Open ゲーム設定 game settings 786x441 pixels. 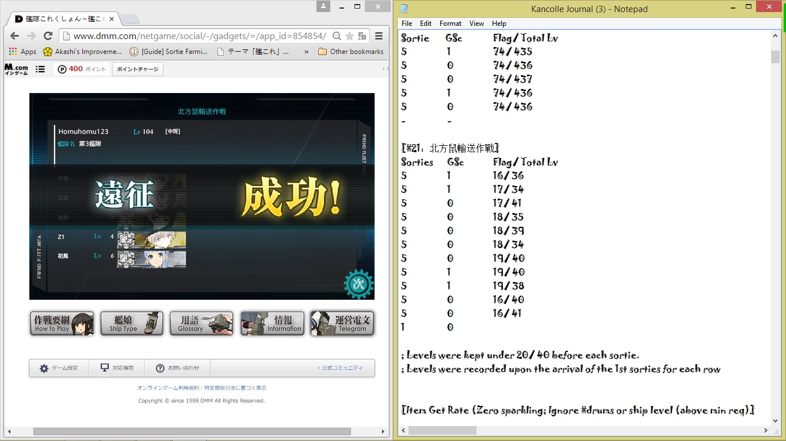(59, 368)
